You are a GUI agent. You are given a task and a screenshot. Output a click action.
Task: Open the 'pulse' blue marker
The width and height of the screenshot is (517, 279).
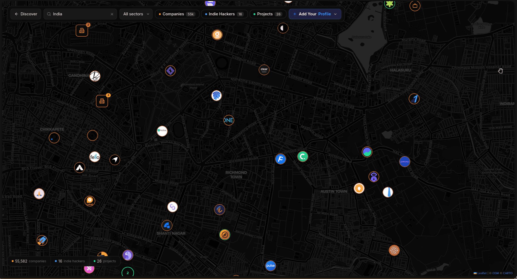271,266
